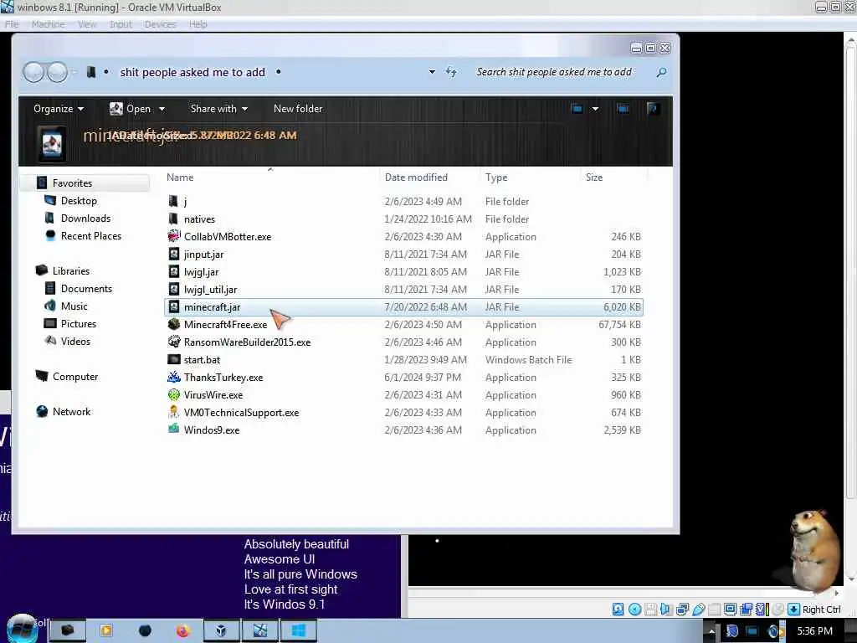Sort by the Size column header
This screenshot has height=643, width=857.
coord(614,177)
